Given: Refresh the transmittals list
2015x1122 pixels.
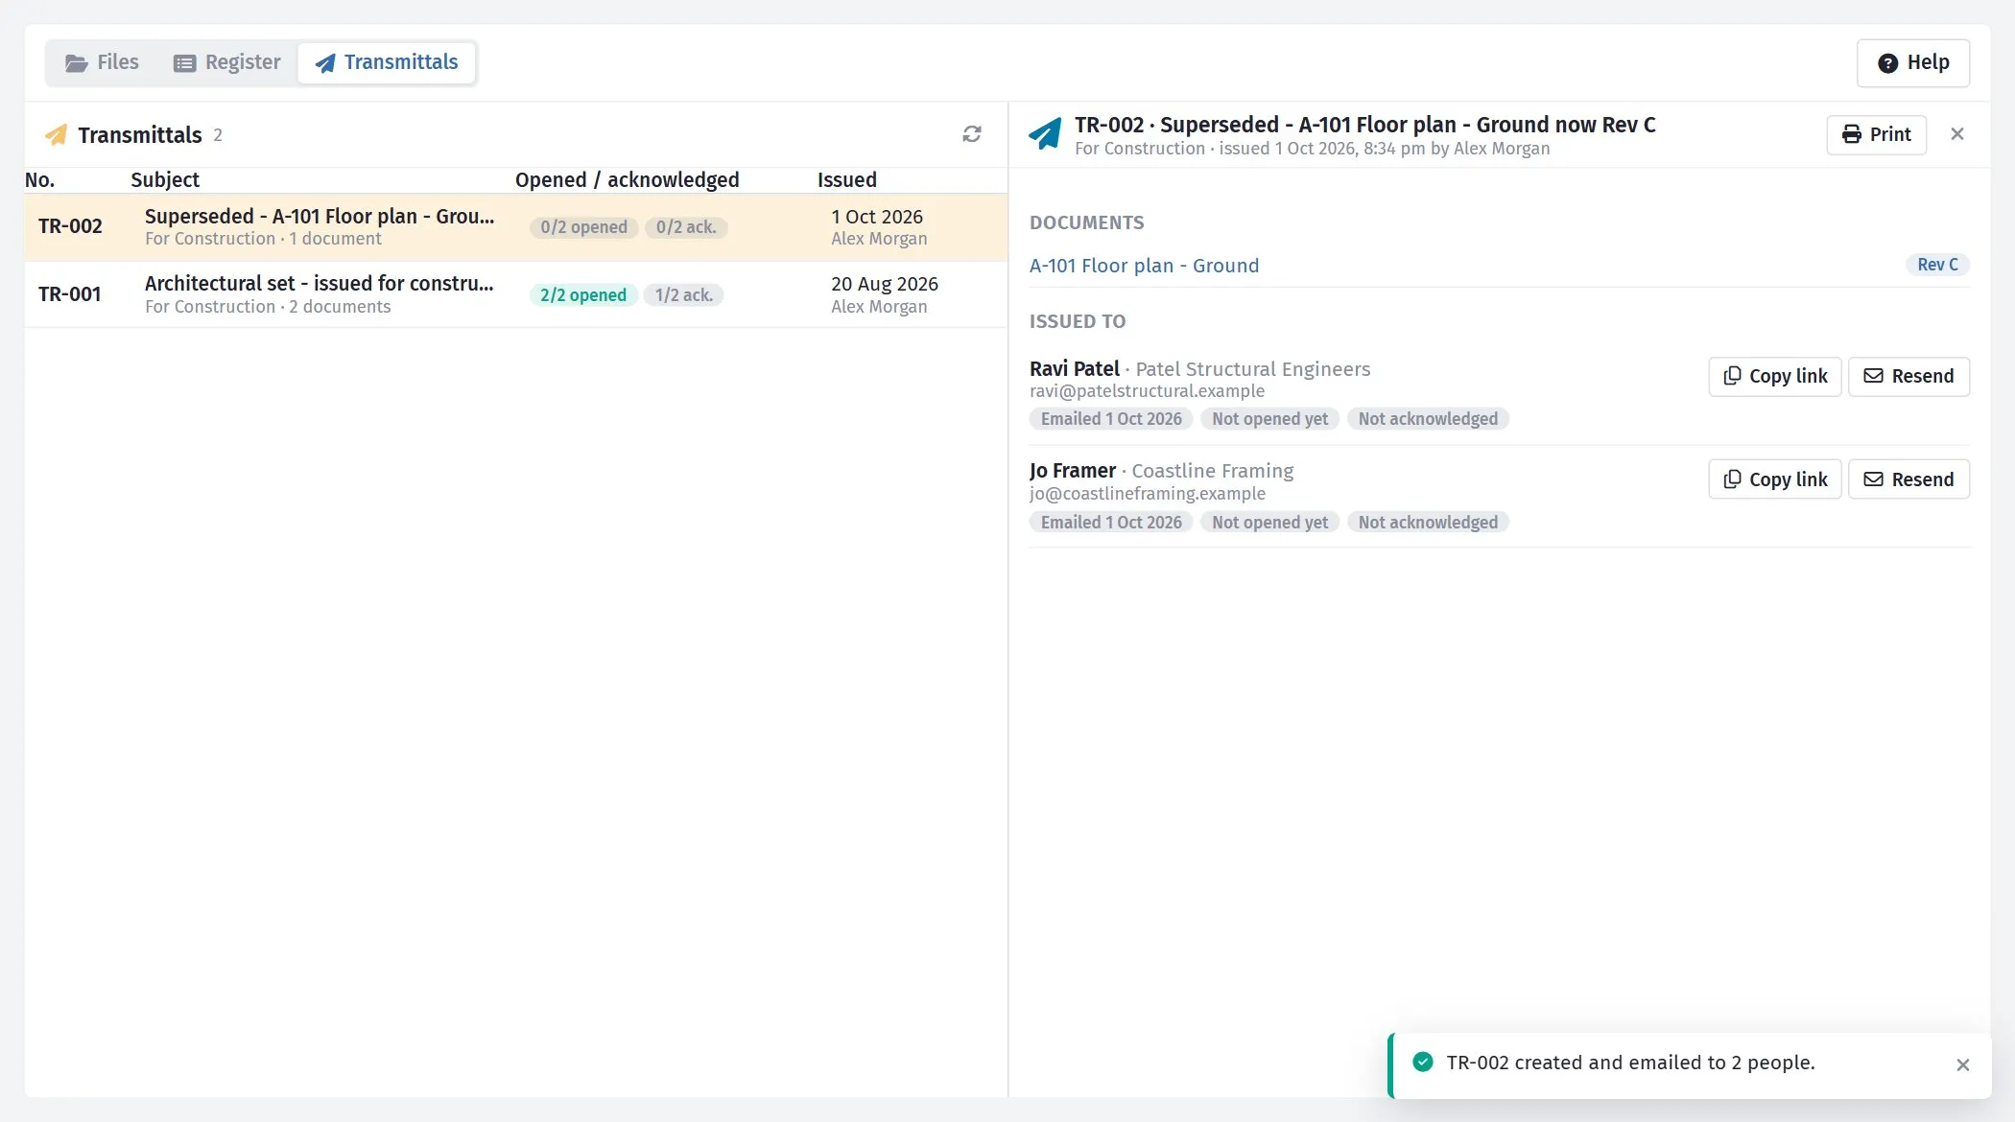Looking at the screenshot, I should [x=971, y=134].
